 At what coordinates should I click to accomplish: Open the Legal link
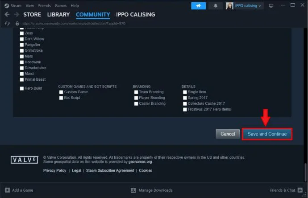pyautogui.click(x=77, y=170)
